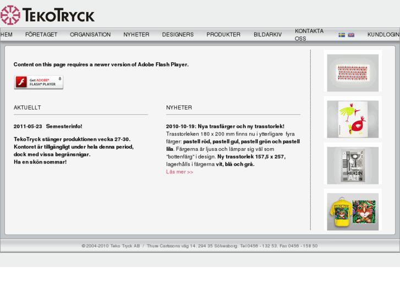This screenshot has width=400, height=300.
Task: View the yellow t-shirt tiger thumbnail
Action: click(353, 211)
